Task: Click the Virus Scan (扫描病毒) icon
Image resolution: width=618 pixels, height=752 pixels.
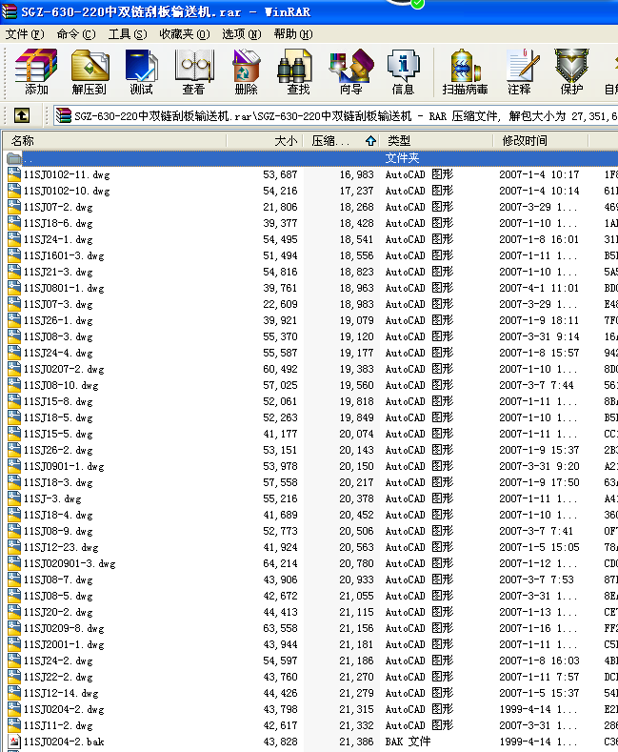Action: tap(466, 65)
